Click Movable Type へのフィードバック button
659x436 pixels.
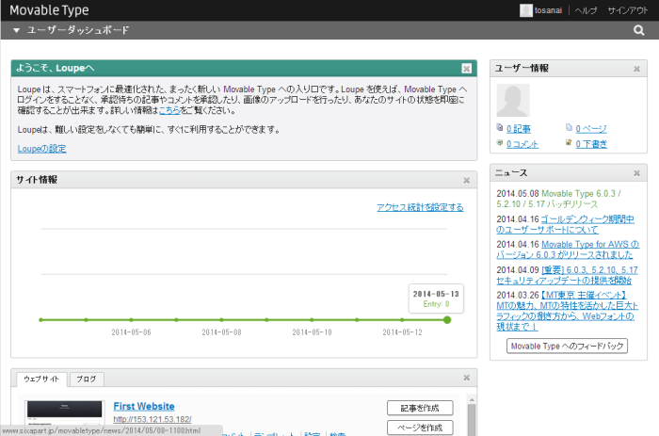point(567,347)
